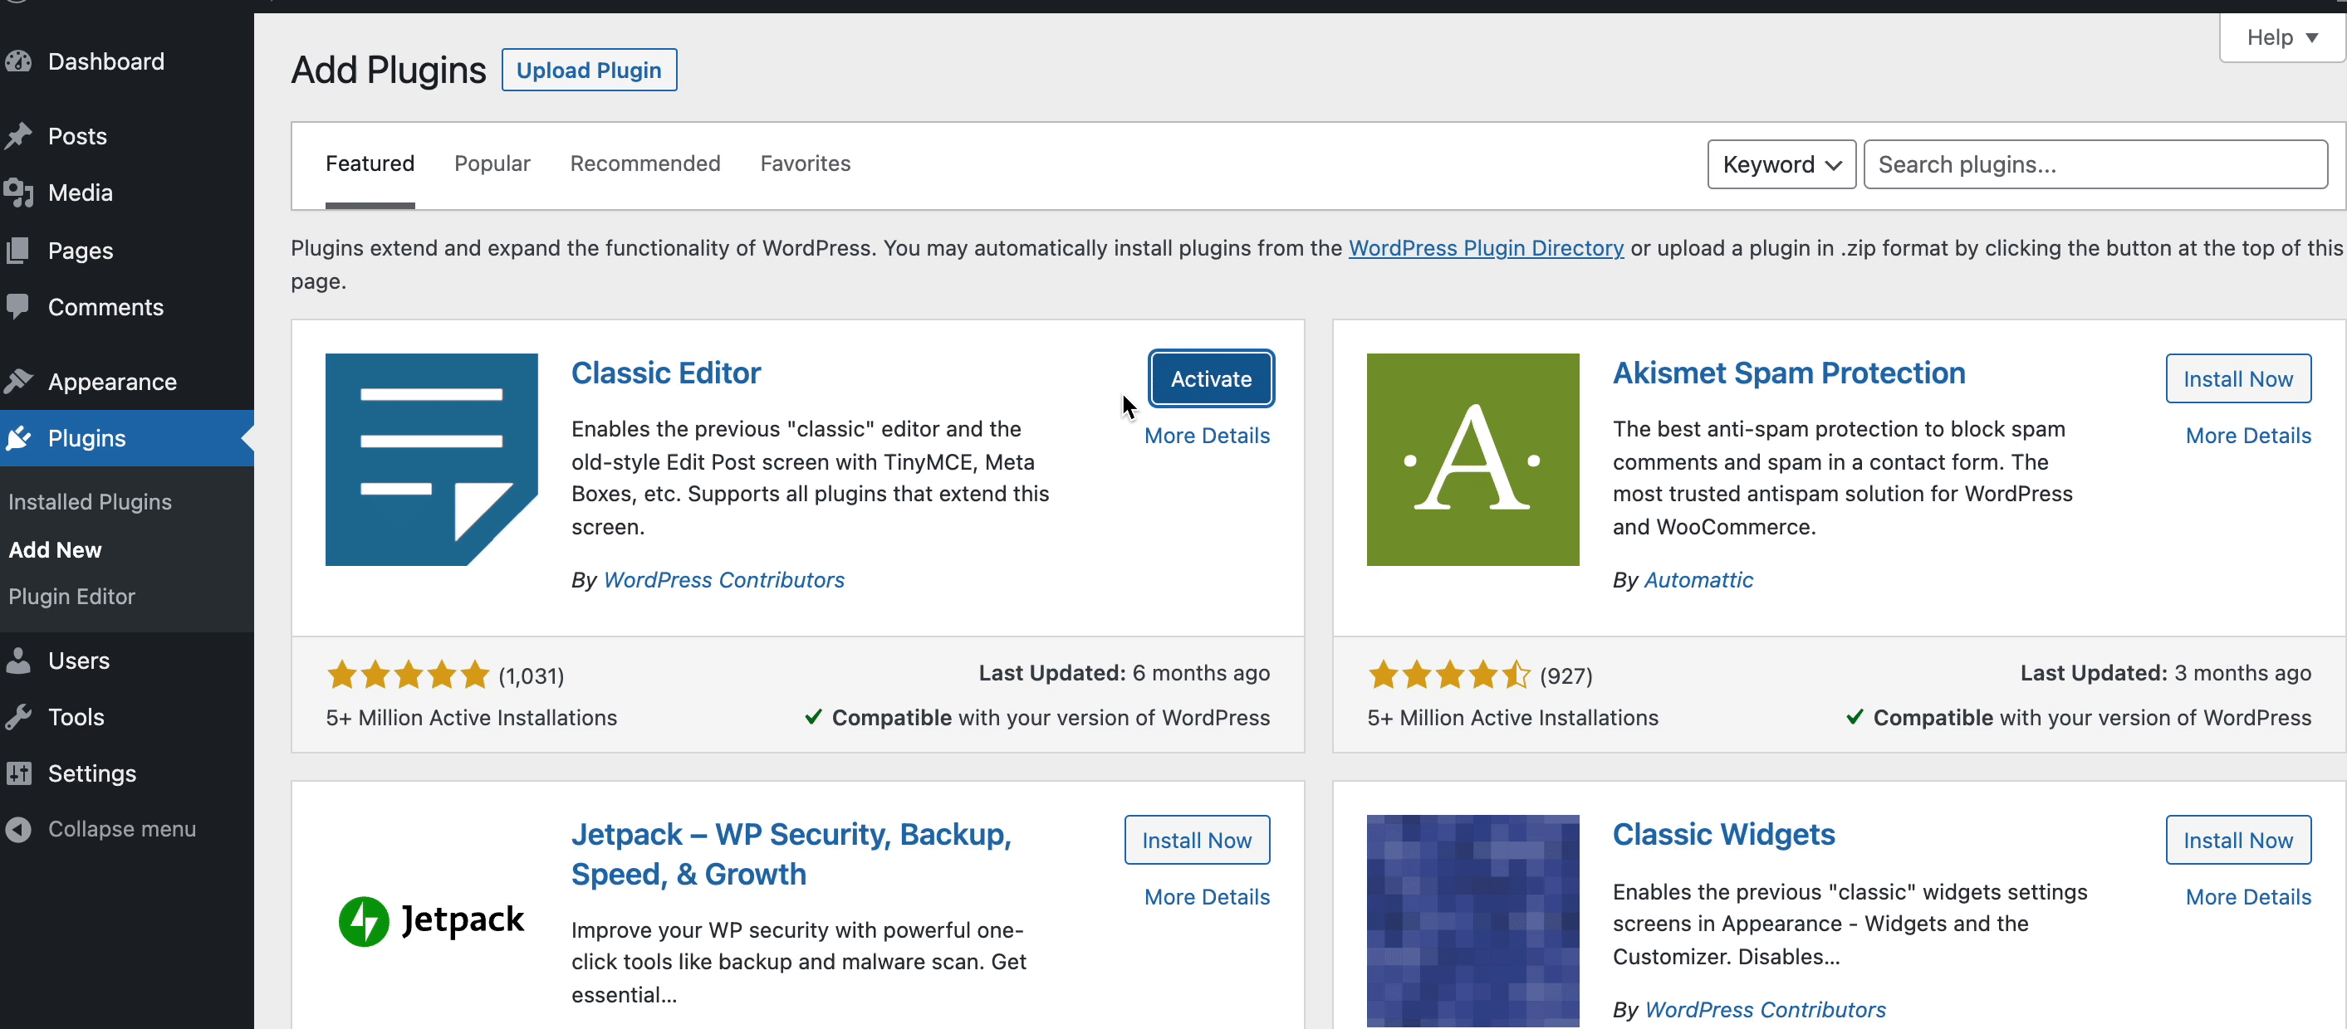Viewport: 2347px width, 1029px height.
Task: Click the Tools wrench icon
Action: click(x=18, y=717)
